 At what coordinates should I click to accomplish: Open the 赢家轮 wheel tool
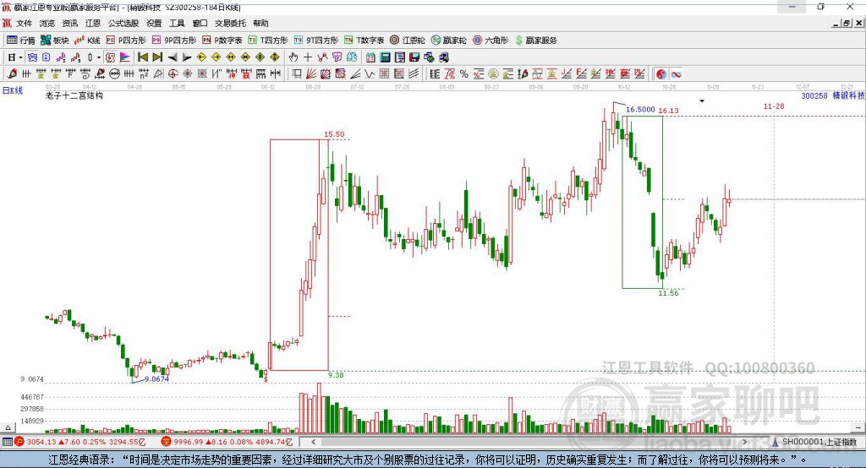coord(449,41)
